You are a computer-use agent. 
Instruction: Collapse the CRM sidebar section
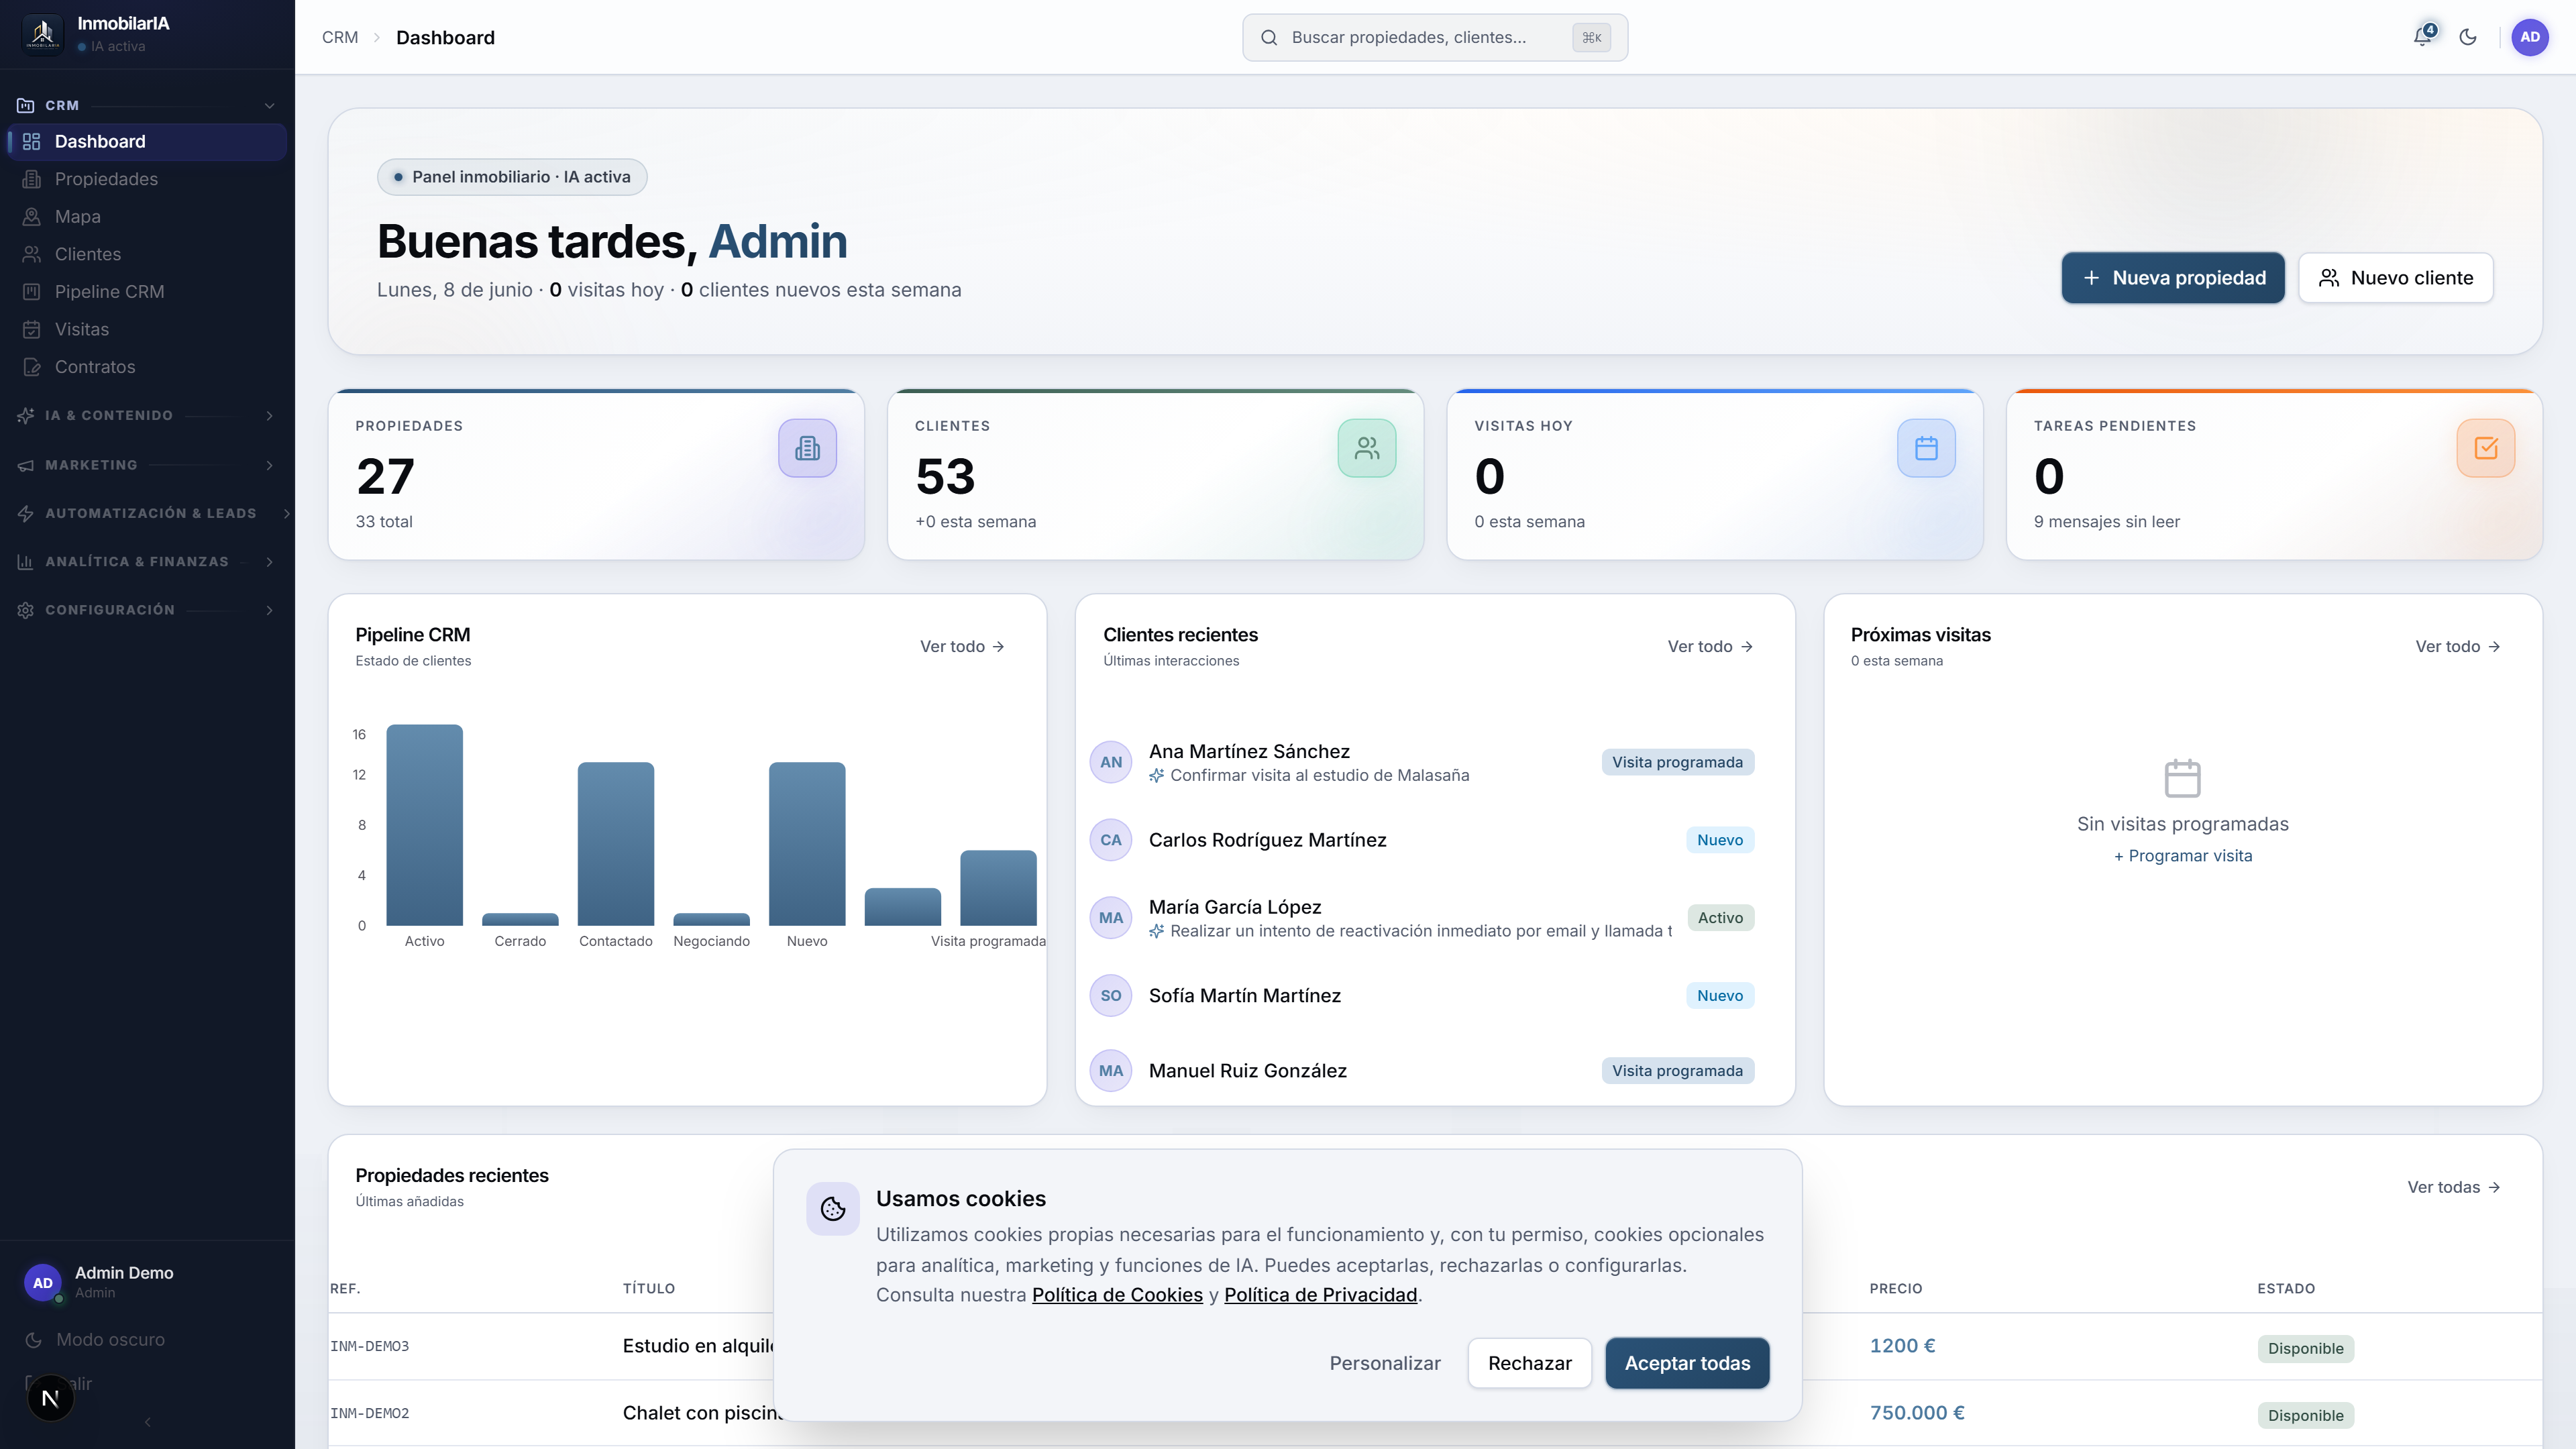147,105
